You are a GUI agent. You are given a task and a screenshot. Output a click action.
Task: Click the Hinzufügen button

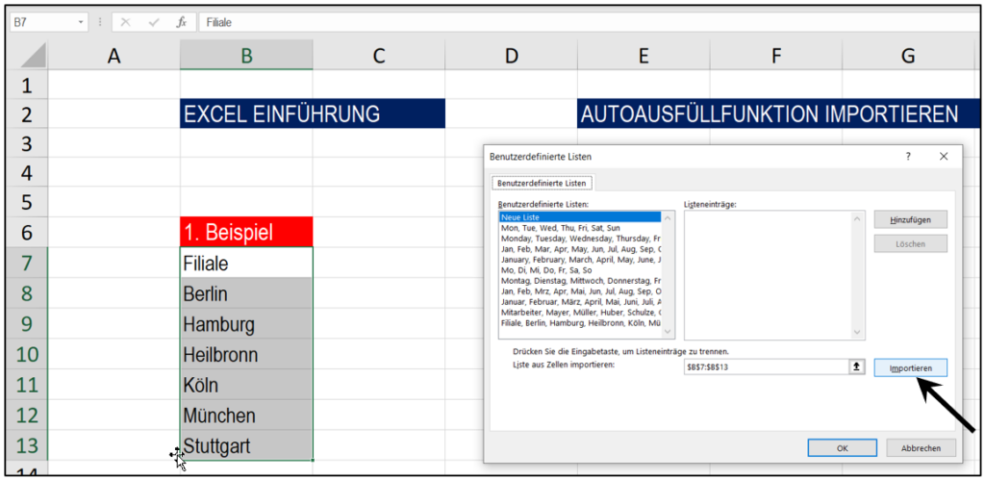[x=910, y=219]
